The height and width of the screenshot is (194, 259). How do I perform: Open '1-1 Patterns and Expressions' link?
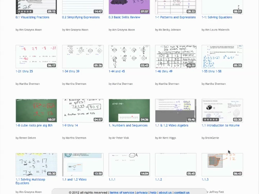(x=175, y=17)
